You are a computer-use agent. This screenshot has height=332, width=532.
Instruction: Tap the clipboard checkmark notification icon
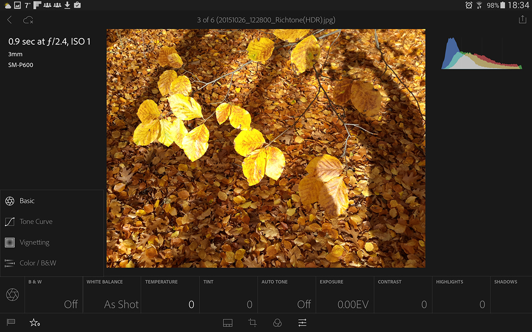[x=77, y=5]
